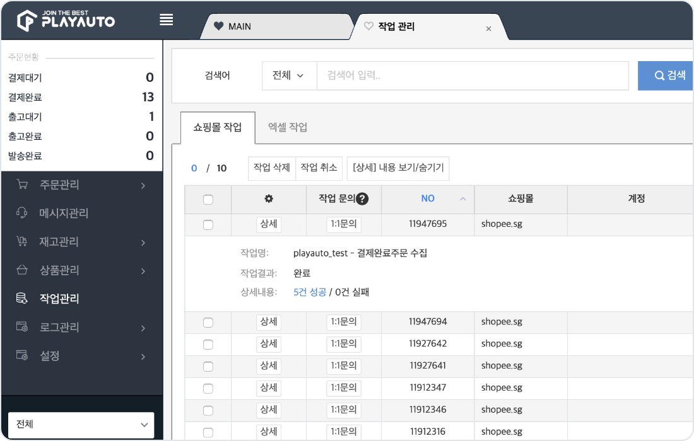Select the checkbox for row 11927642
This screenshot has width=694, height=441.
[208, 344]
